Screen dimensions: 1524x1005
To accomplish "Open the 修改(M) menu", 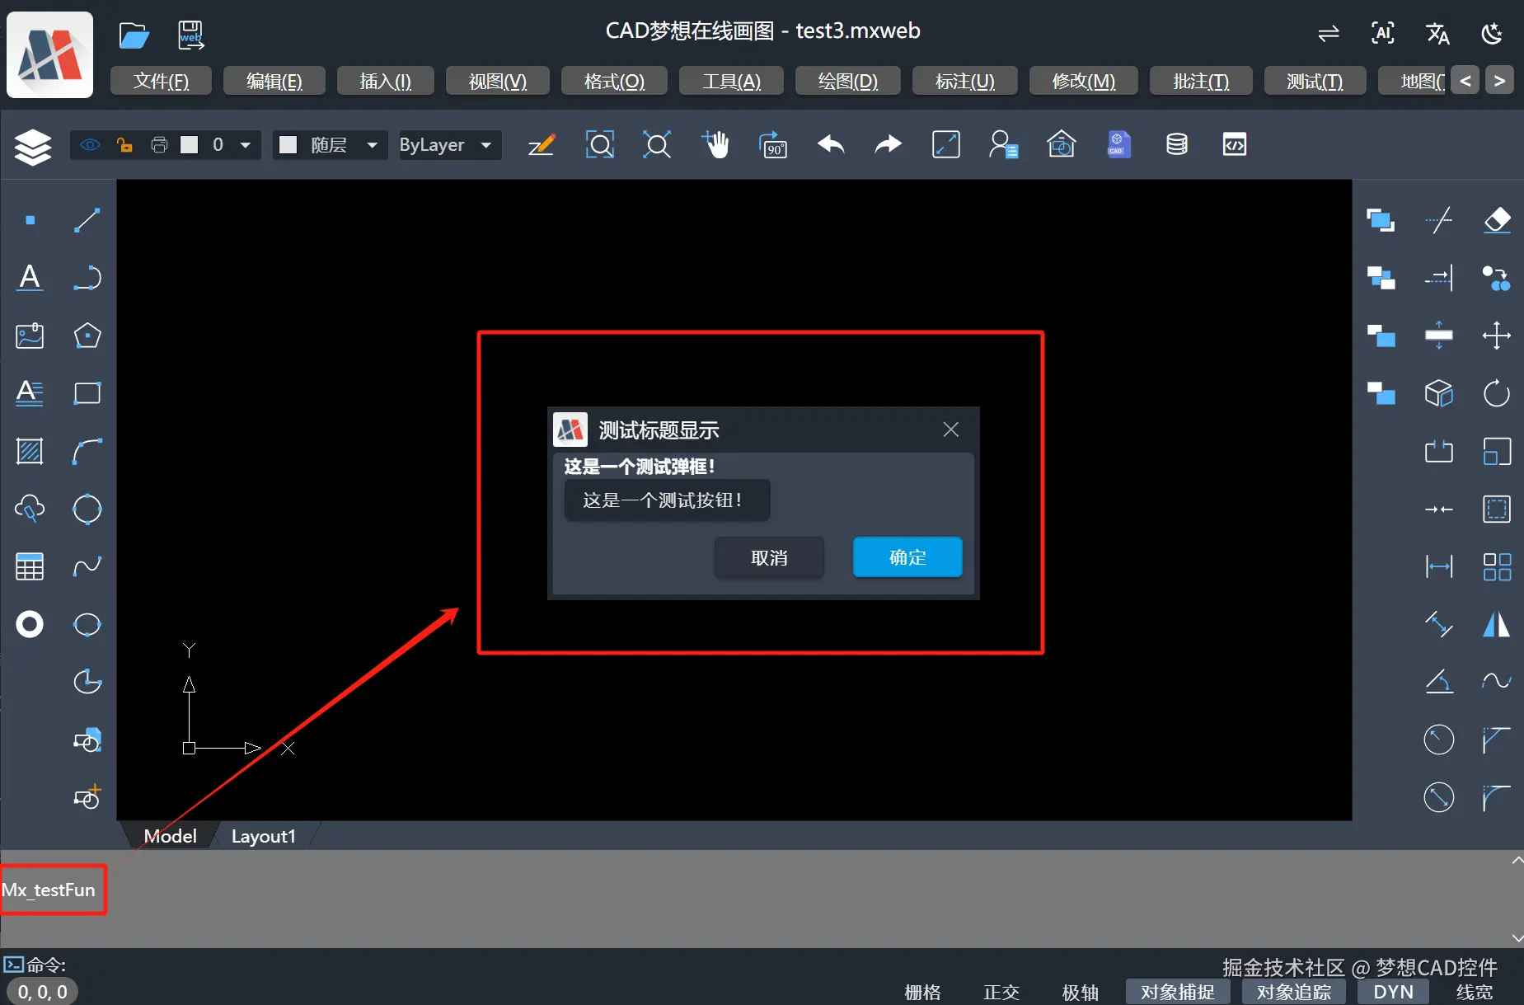I will (x=1084, y=81).
